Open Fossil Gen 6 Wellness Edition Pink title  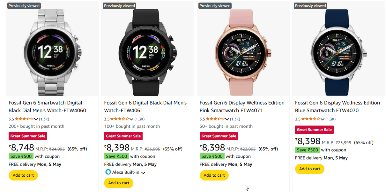(242, 107)
